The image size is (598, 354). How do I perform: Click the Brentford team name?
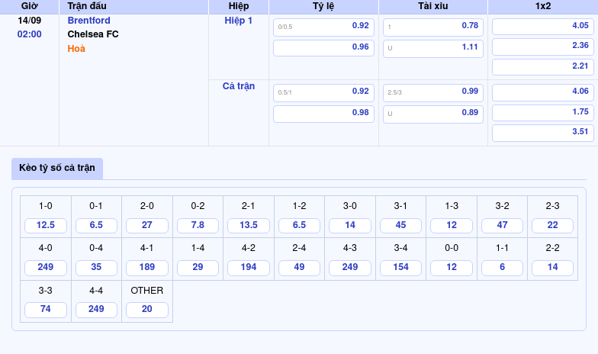(x=88, y=21)
